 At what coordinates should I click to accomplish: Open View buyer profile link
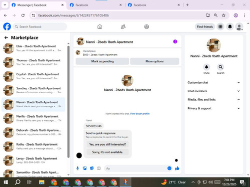pos(139,114)
